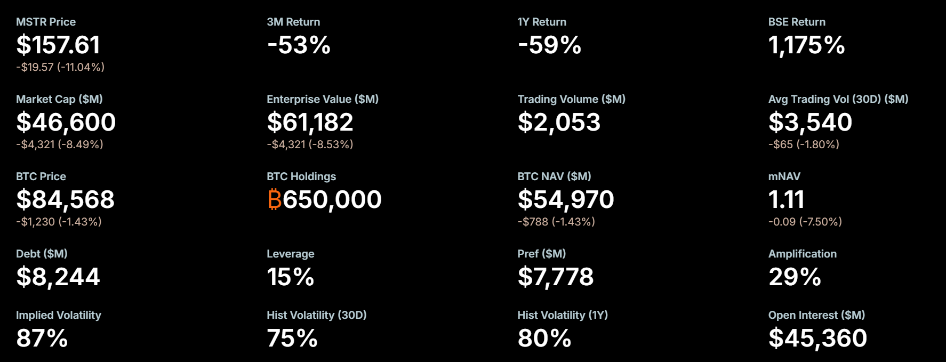Screen dimensions: 946x362
Task: Select the Leverage value 15%
Action: click(x=291, y=277)
